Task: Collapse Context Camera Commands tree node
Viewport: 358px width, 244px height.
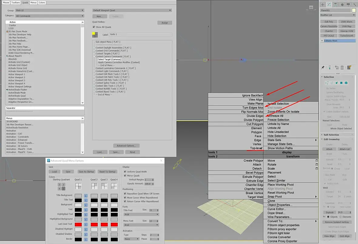Action: [x=94, y=57]
